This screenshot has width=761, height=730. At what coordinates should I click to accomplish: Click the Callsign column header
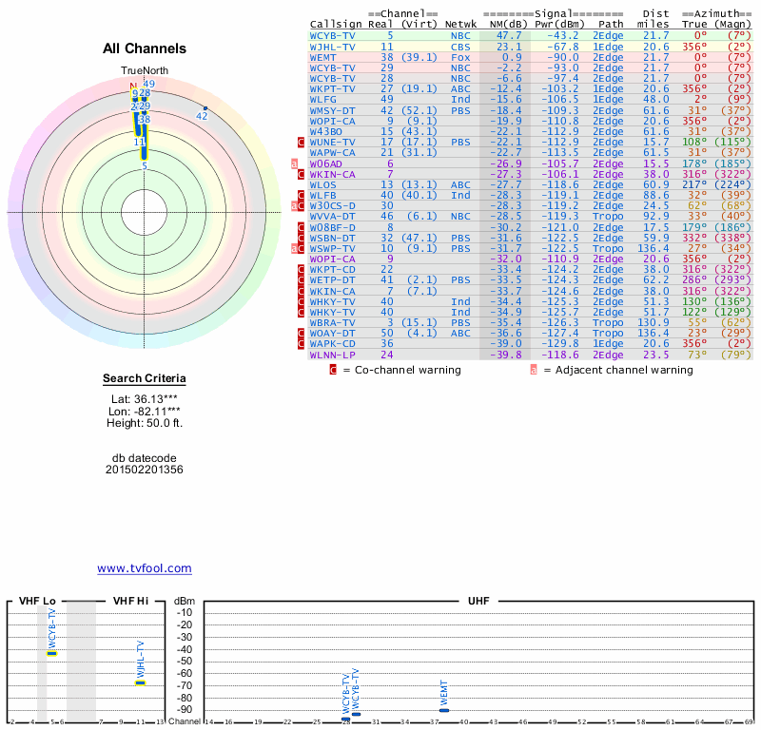335,24
